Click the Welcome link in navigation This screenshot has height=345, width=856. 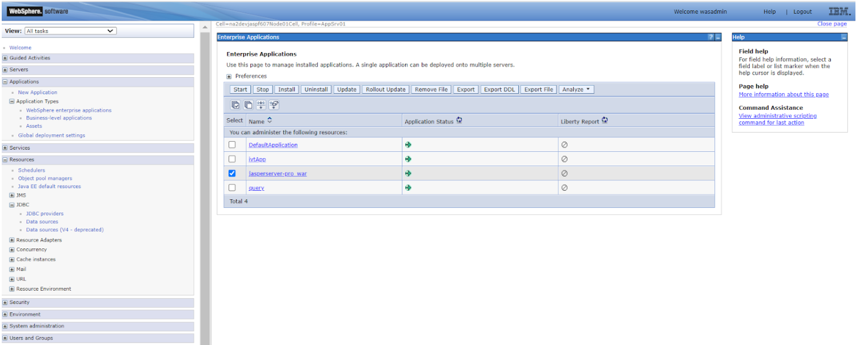[21, 48]
